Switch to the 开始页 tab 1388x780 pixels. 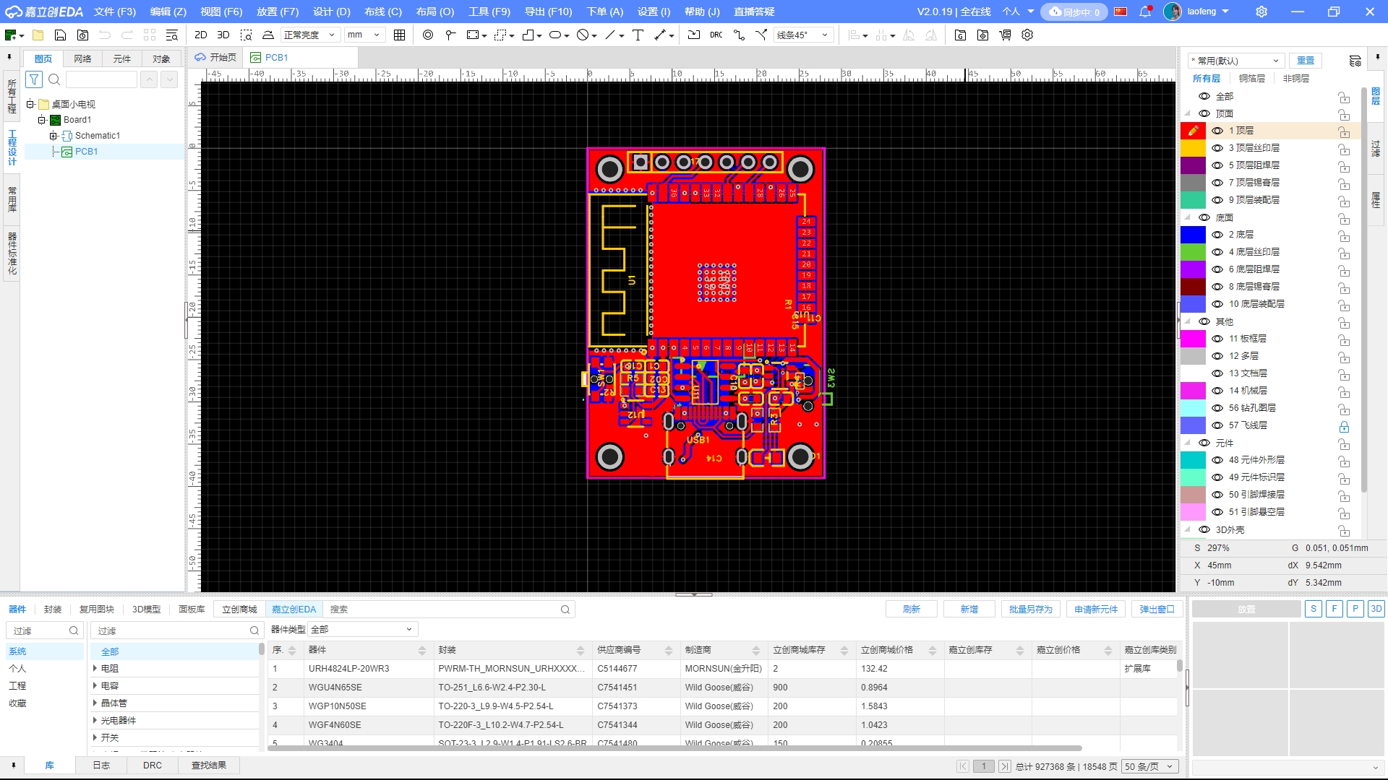click(x=215, y=57)
